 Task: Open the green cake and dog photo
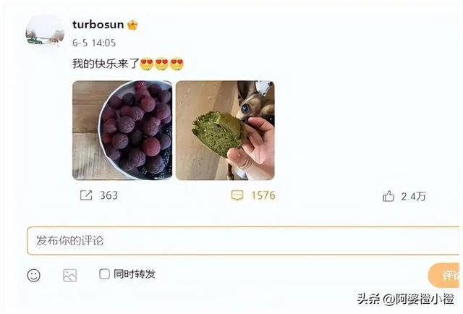[225, 130]
